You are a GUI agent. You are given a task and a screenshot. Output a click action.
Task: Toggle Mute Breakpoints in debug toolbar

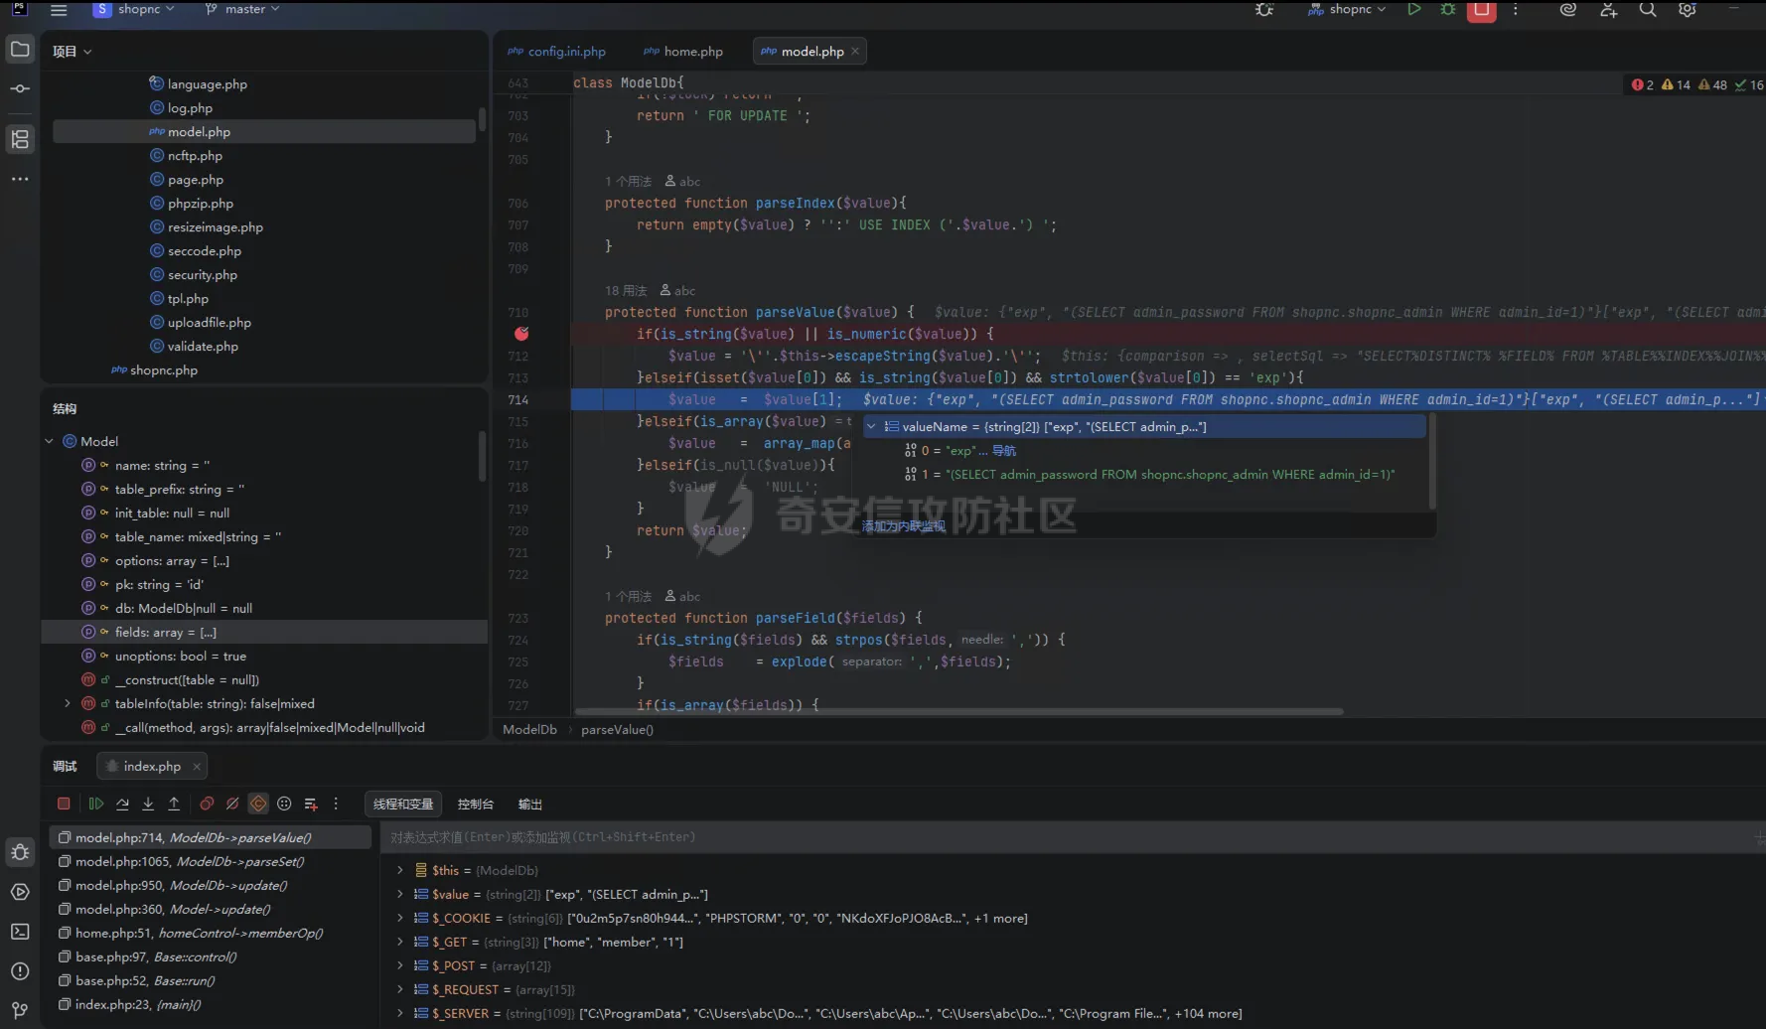(232, 804)
